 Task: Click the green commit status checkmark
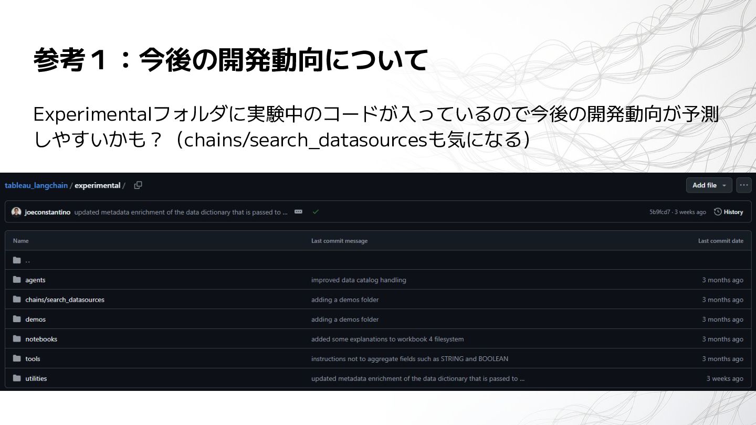[316, 211]
